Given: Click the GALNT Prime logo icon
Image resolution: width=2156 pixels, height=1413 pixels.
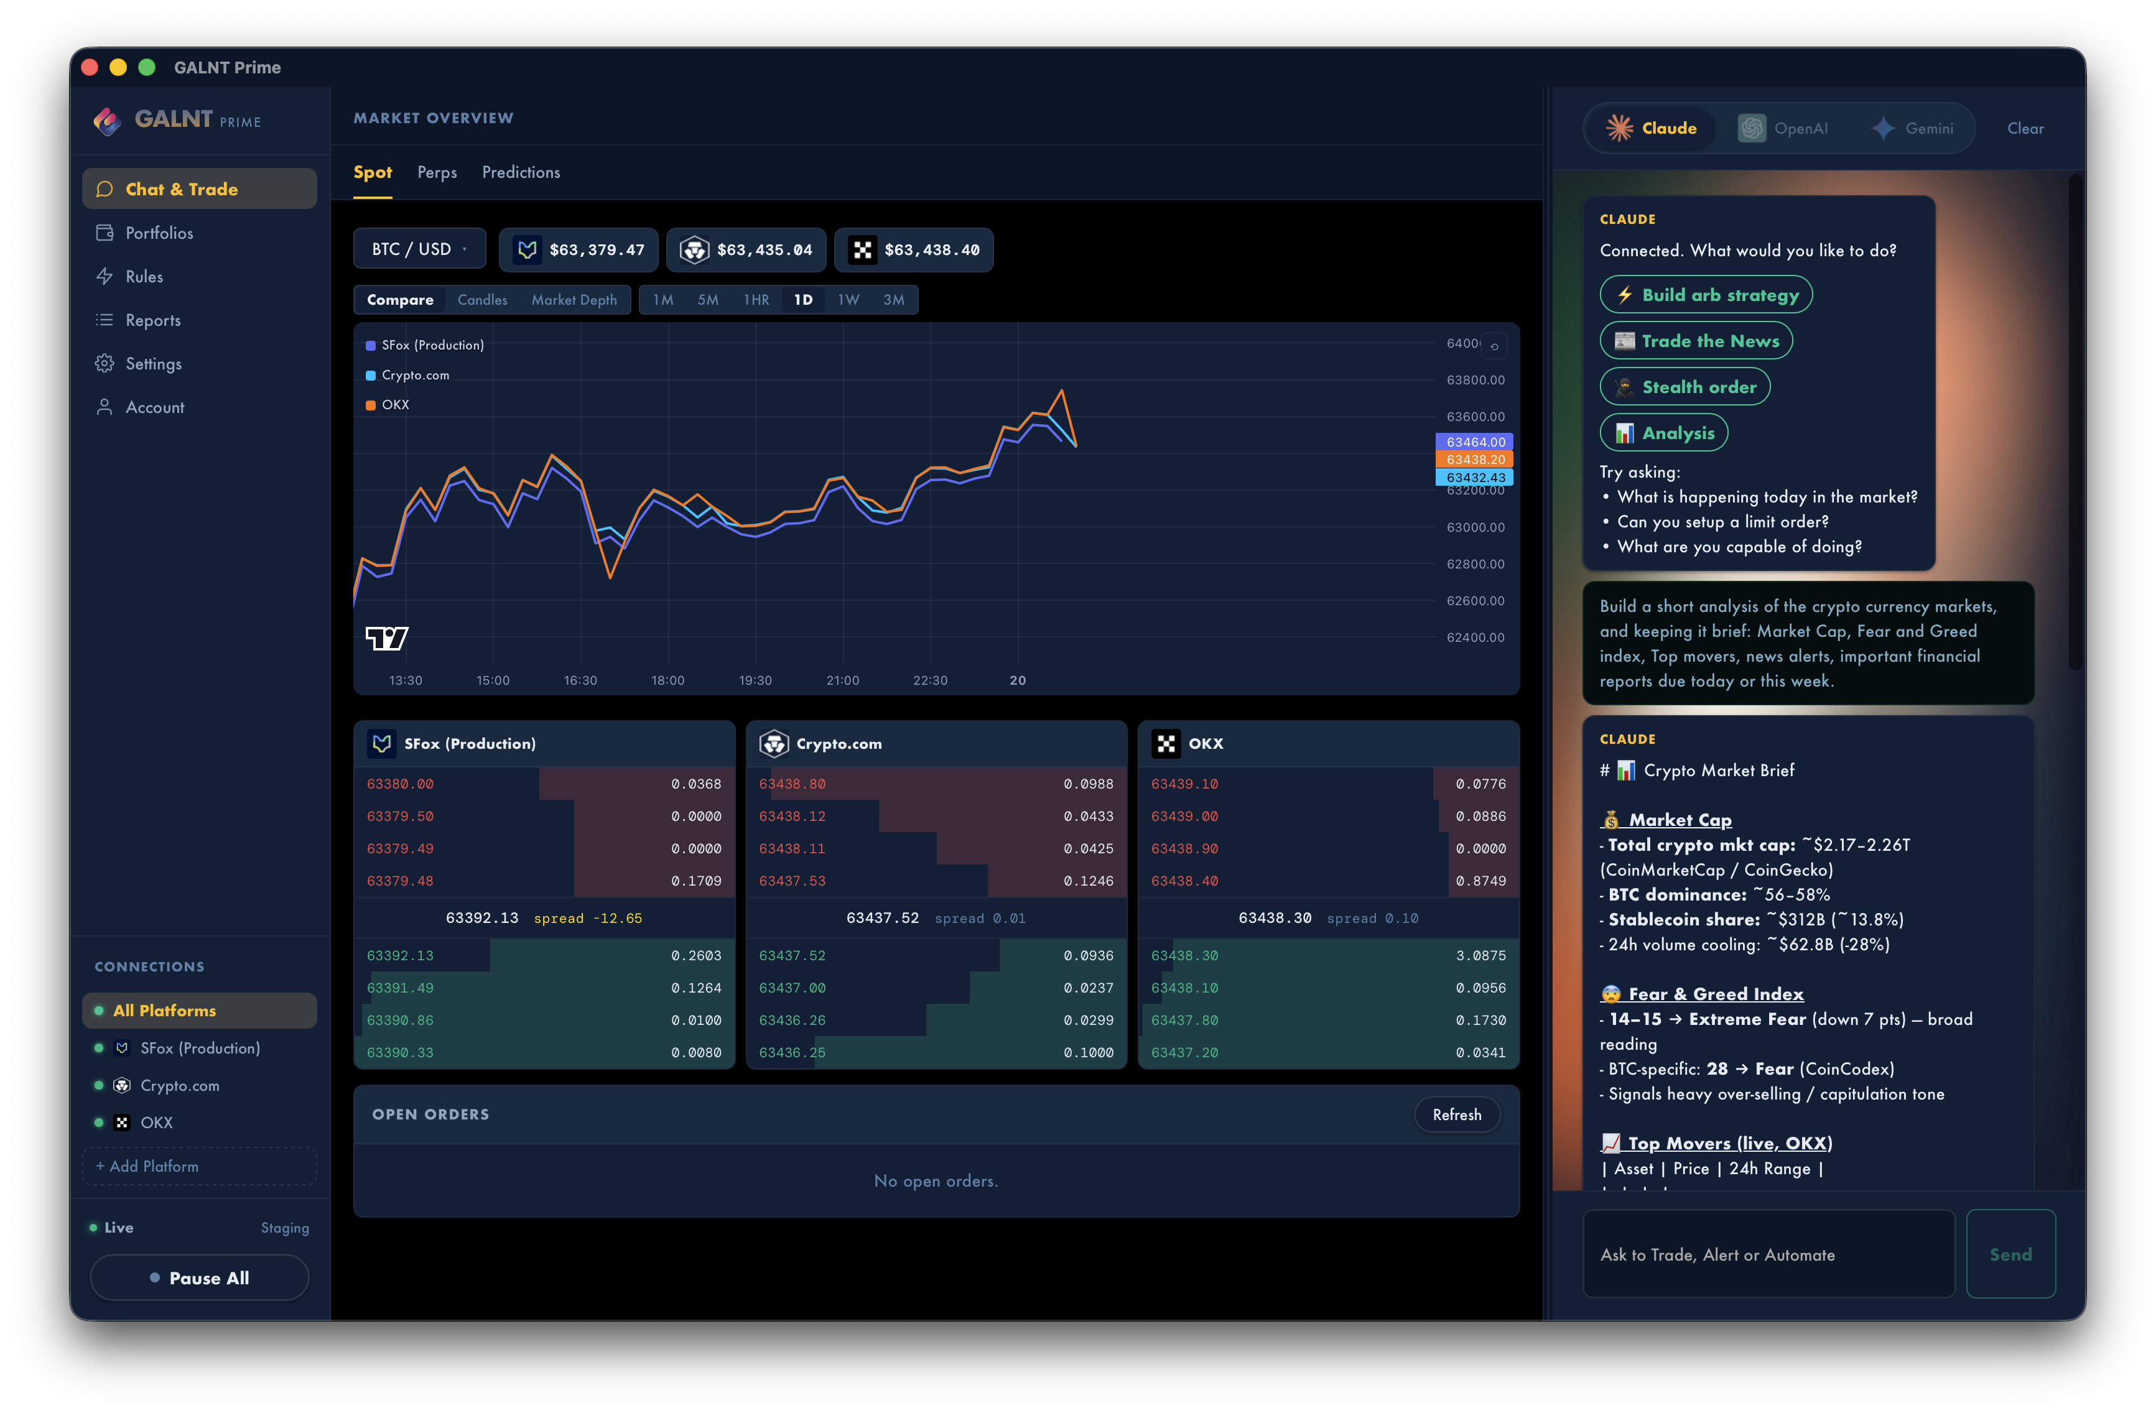Looking at the screenshot, I should click(x=107, y=121).
